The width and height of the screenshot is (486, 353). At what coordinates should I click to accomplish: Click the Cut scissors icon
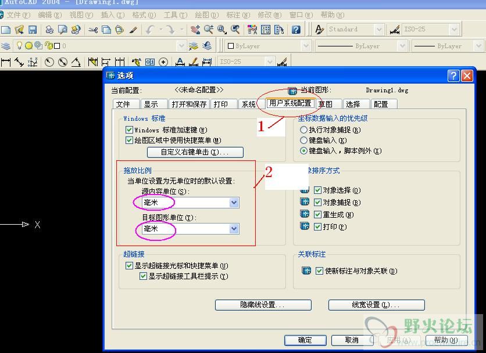[x=93, y=30]
